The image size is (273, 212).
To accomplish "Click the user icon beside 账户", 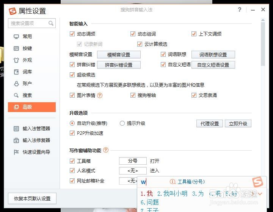I will point(16,84).
